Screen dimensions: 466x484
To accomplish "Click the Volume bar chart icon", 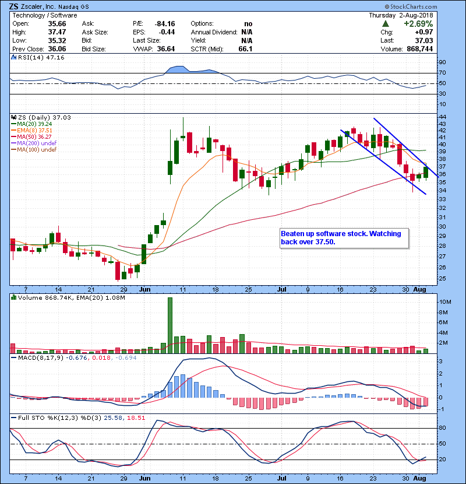I will point(13,297).
